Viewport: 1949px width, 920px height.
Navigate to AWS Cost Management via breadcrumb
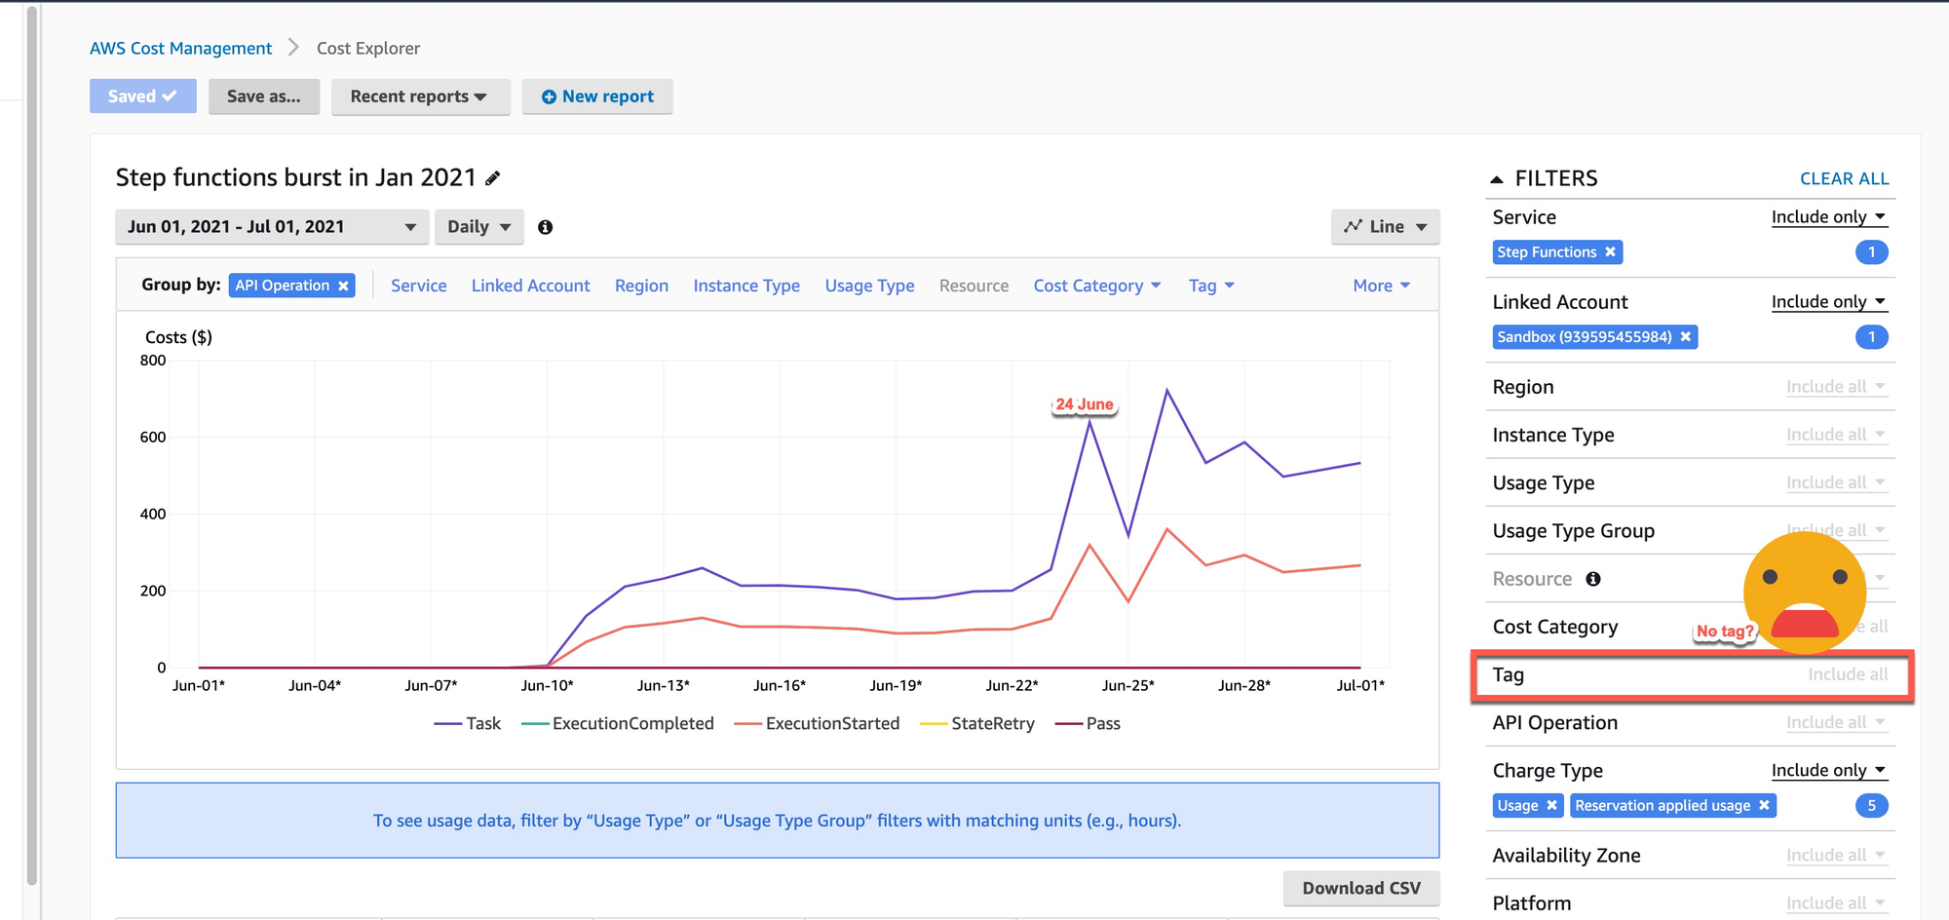click(180, 47)
